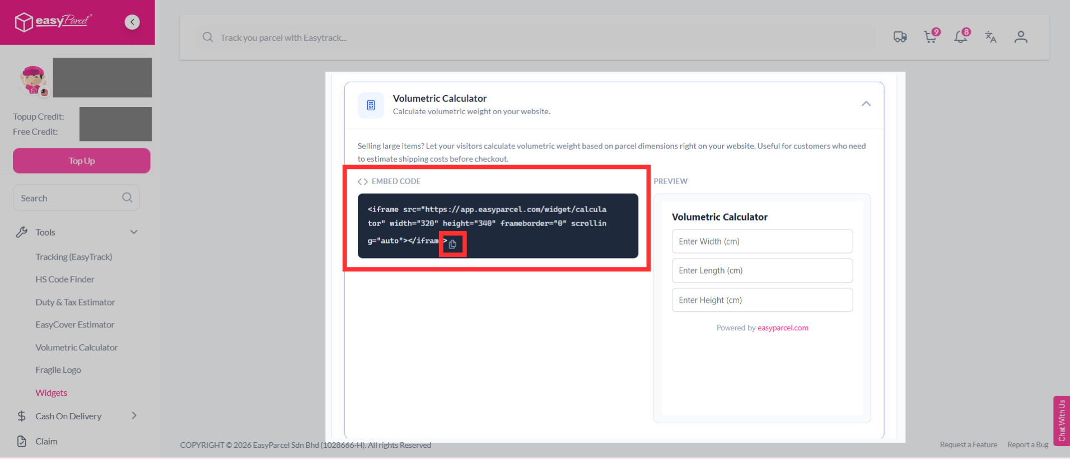Copy the embed code with clipboard icon
Screen dimensions: 1070x459
452,244
